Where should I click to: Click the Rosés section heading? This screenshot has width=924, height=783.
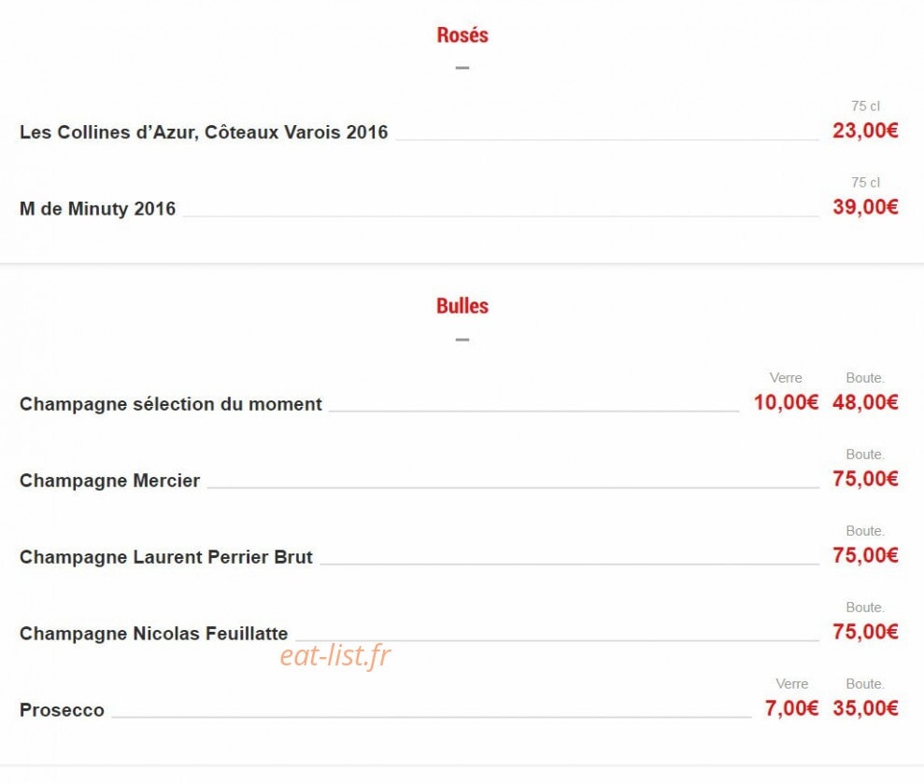tap(462, 35)
